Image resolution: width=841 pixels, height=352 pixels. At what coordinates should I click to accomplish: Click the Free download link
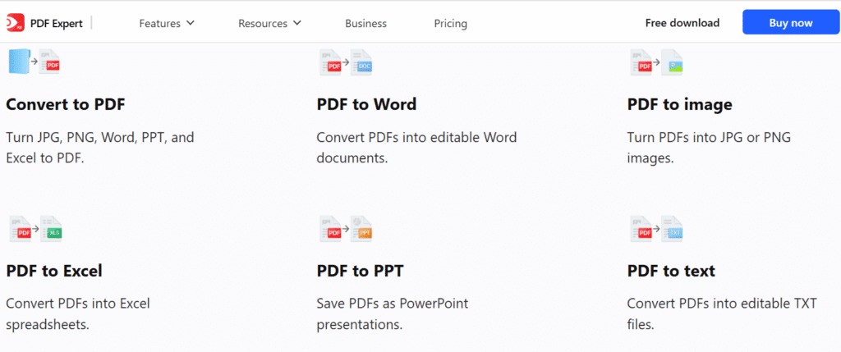coord(682,23)
